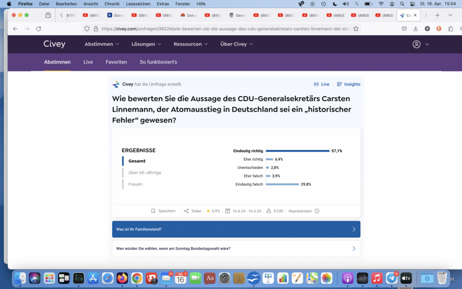462x289 pixels.
Task: Select the Gesamt results filter
Action: 137,161
